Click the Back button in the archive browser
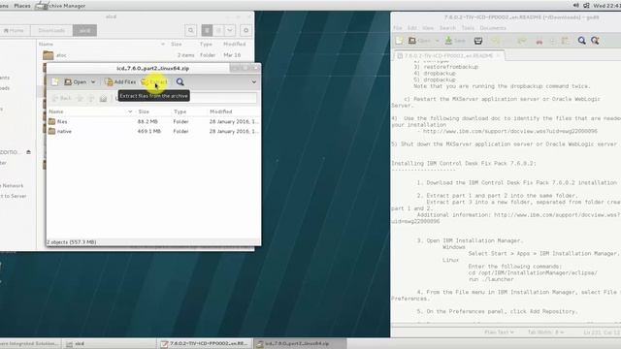This screenshot has width=621, height=349. [x=61, y=98]
